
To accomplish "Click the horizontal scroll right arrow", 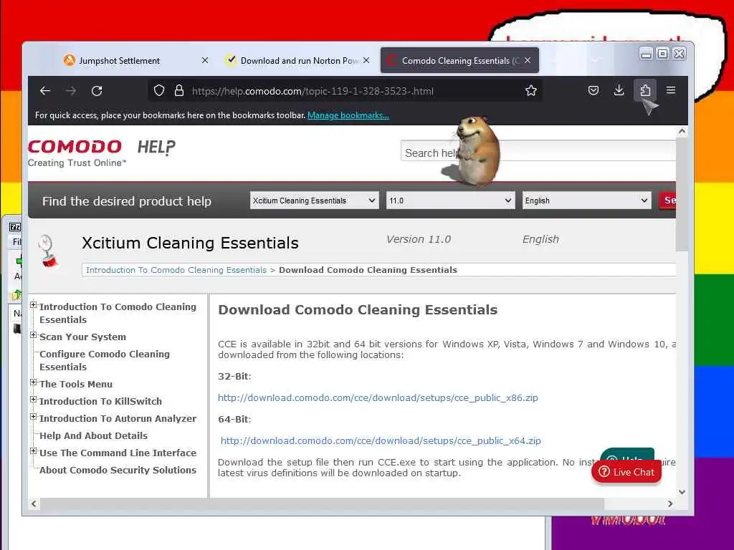I will 670,503.
